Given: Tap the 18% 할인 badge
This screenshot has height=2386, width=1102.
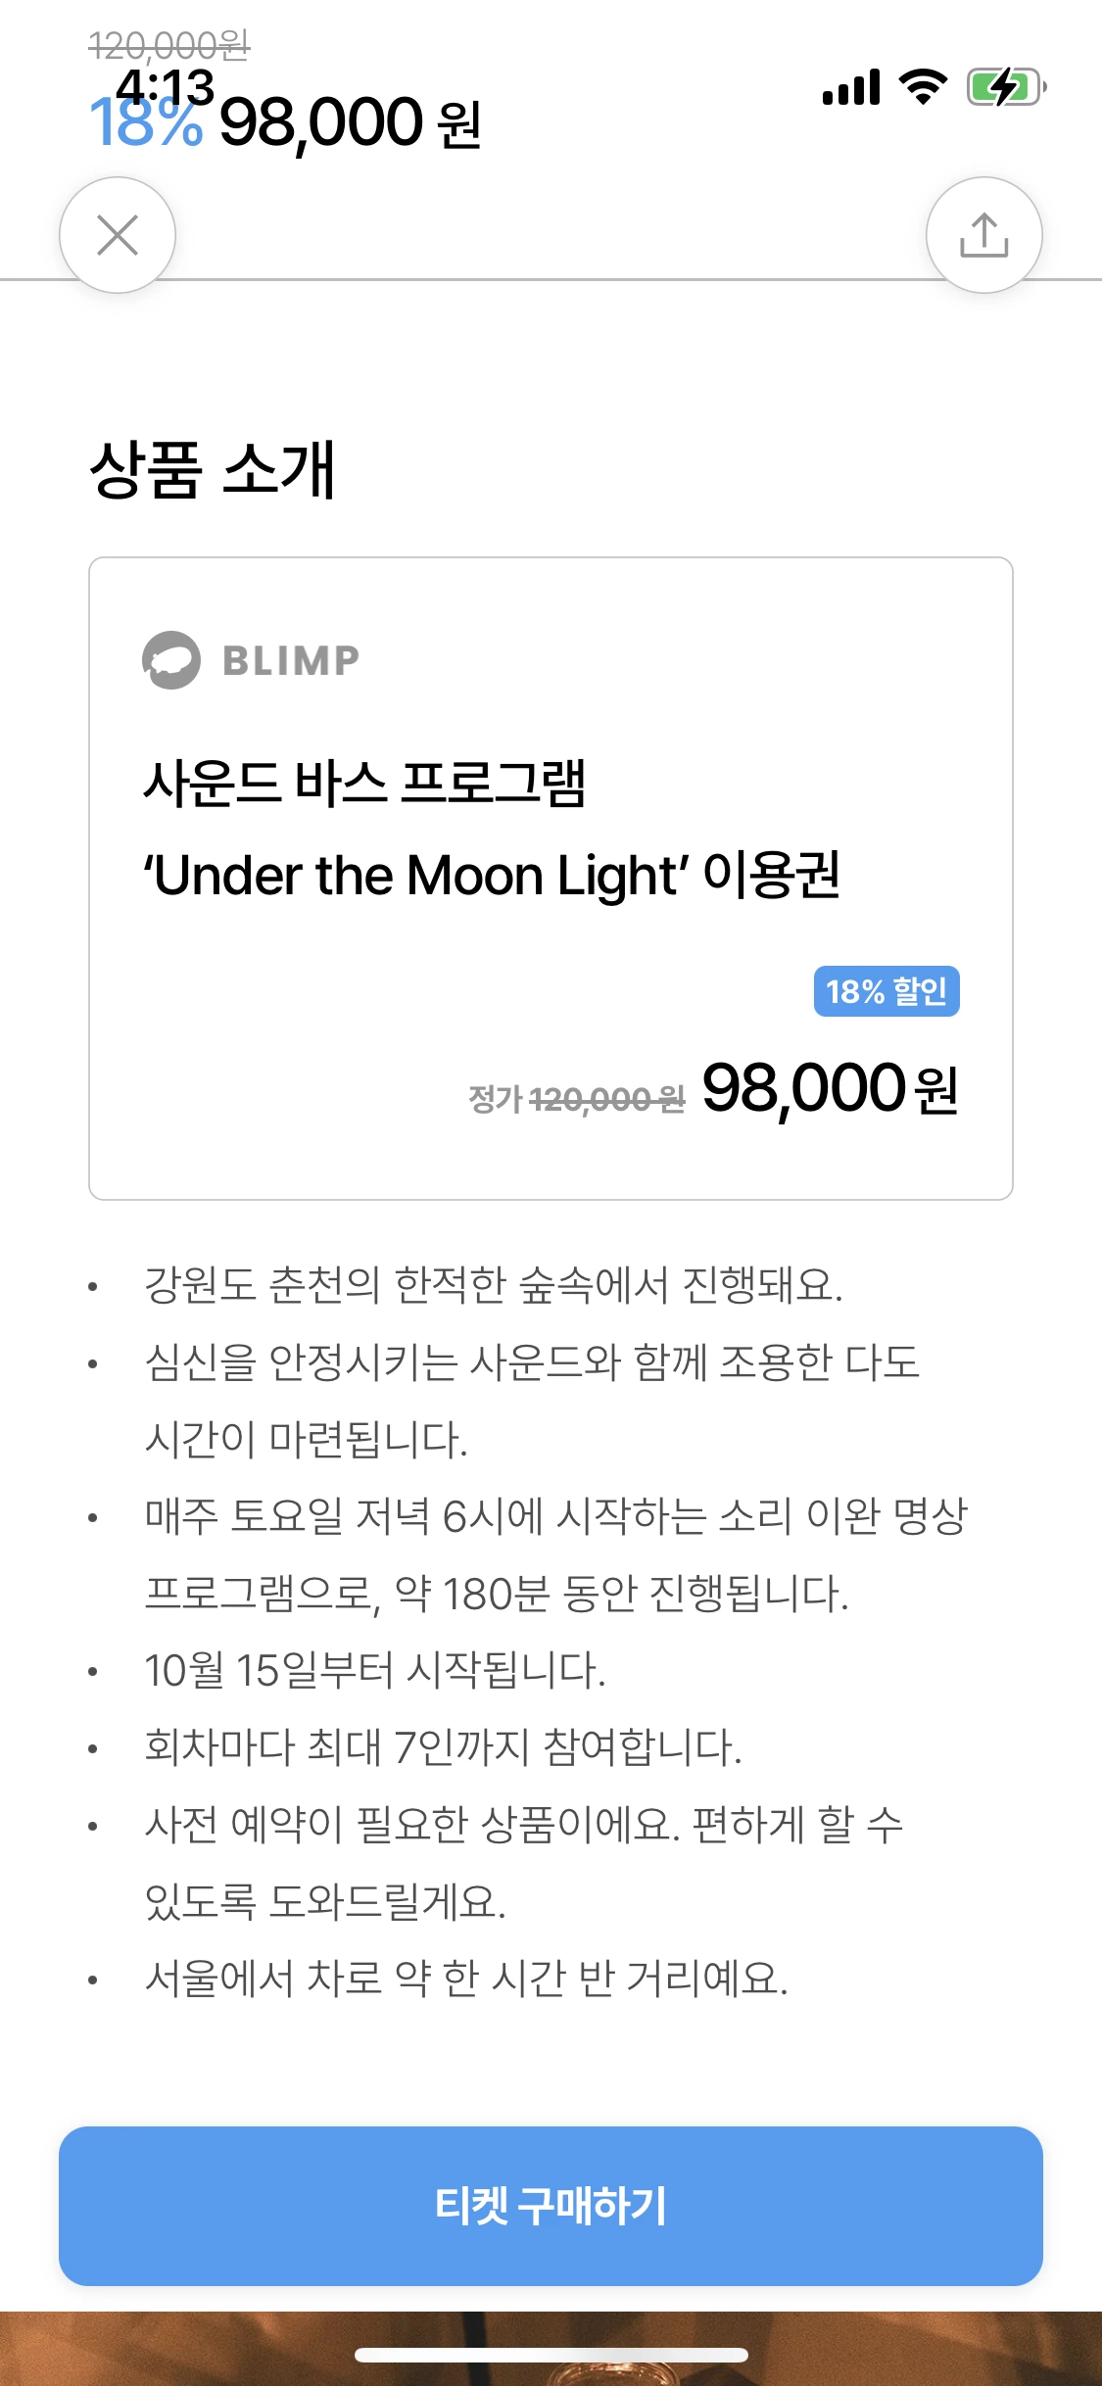Looking at the screenshot, I should click(886, 991).
